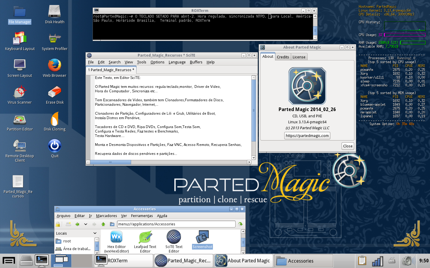430x268 pixels.
Task: Open the Disk Health desktop icon
Action: 55,14
